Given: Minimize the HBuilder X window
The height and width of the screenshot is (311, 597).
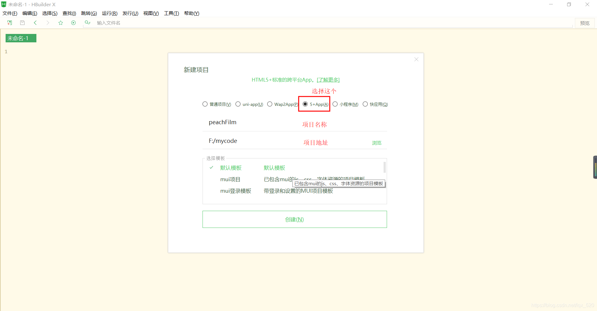Looking at the screenshot, I should [x=551, y=4].
